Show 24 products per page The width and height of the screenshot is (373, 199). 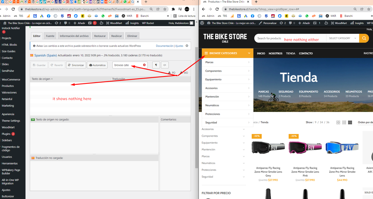pos(321,122)
